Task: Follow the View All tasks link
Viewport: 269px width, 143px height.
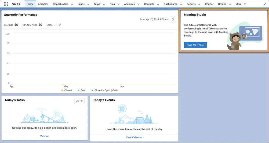Action: 45,136
